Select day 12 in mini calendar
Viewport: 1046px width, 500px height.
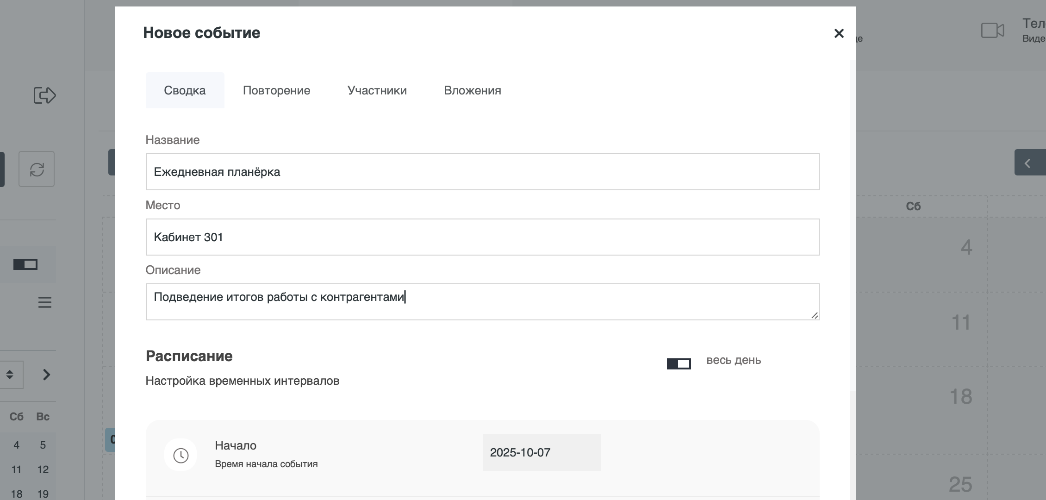[x=43, y=469]
